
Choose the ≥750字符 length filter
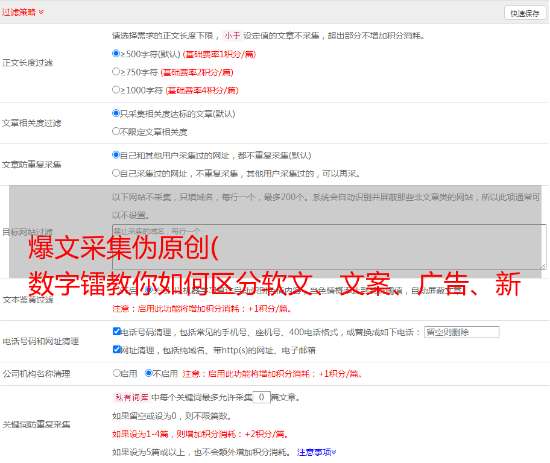click(x=116, y=72)
